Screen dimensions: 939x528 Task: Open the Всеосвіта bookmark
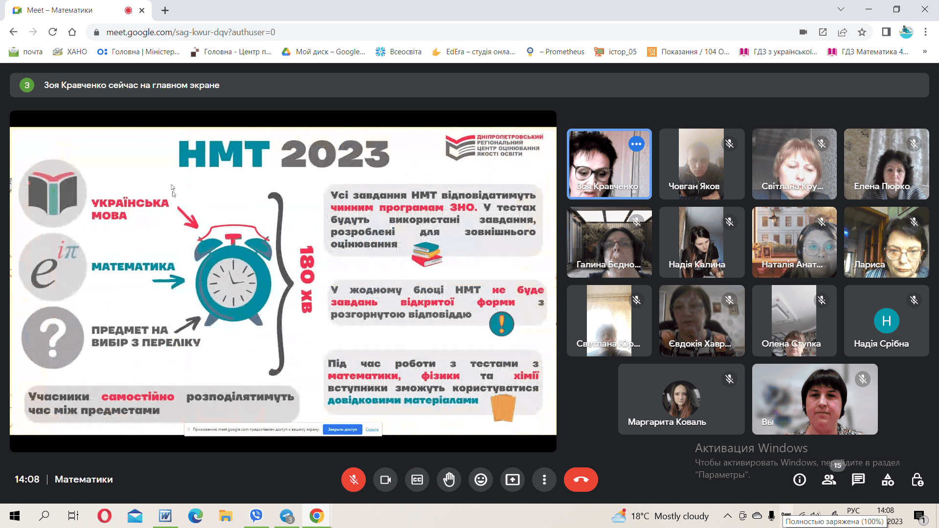[399, 52]
